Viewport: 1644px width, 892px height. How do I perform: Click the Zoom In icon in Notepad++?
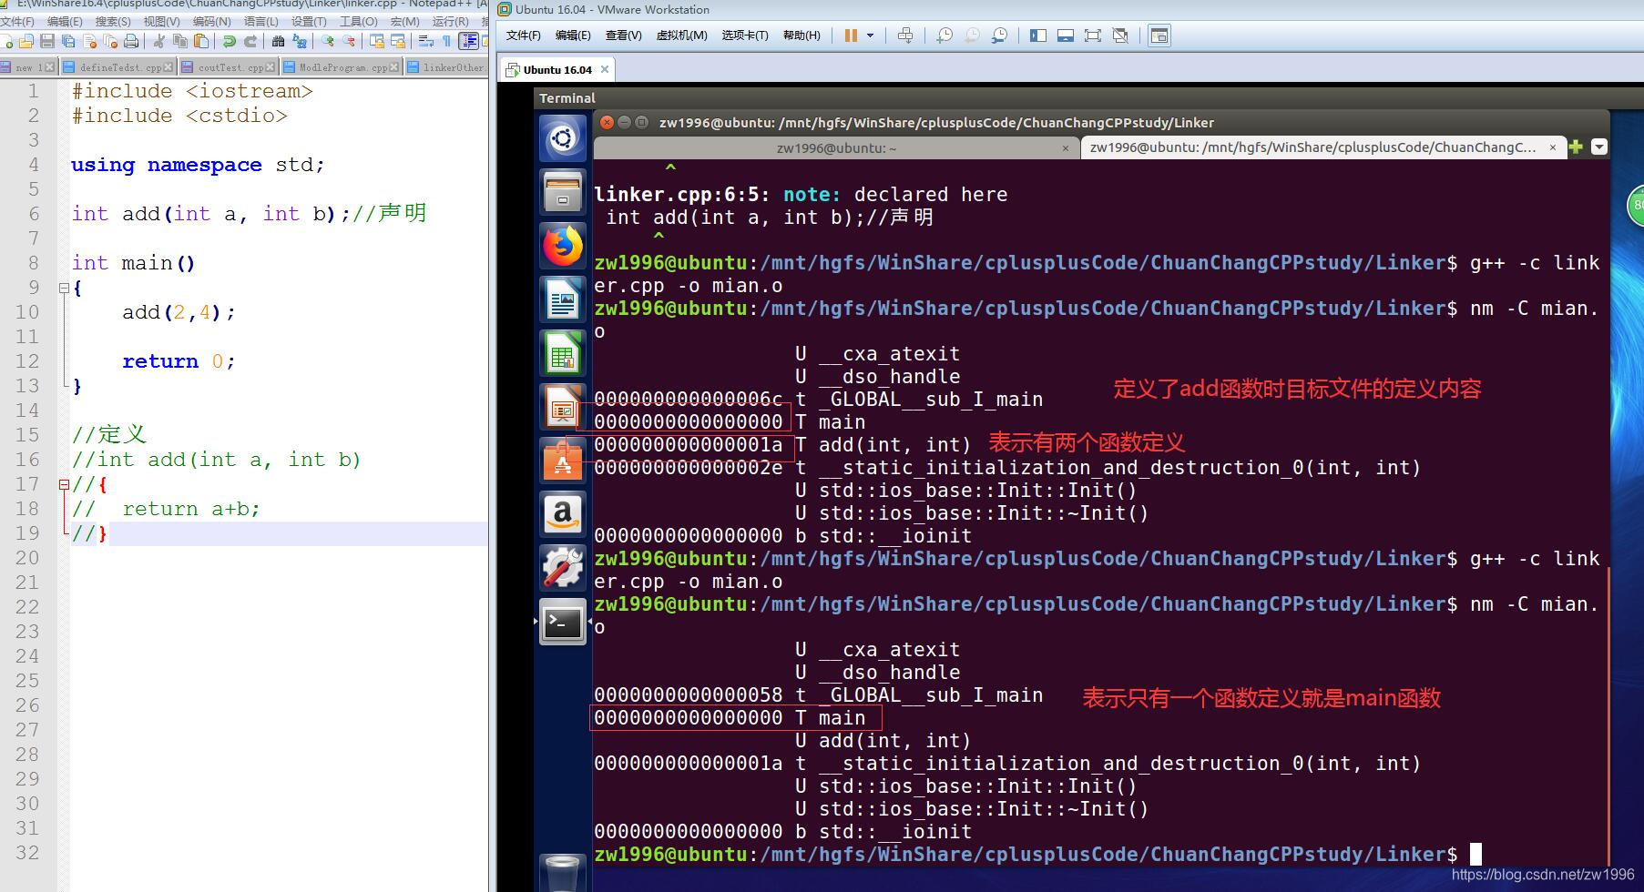[x=328, y=41]
